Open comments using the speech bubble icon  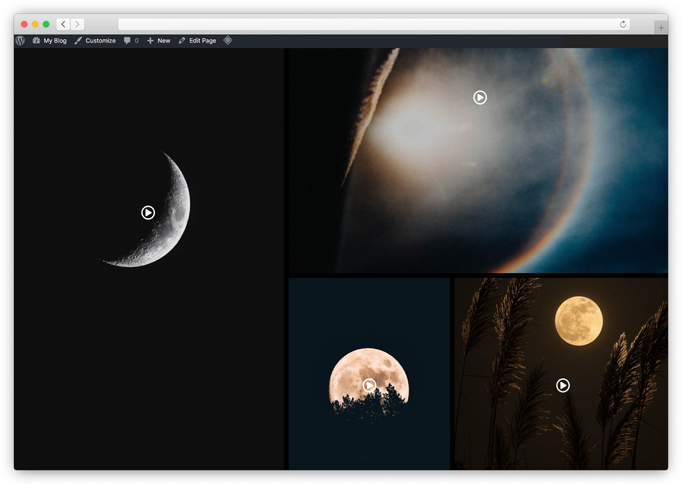click(x=127, y=40)
